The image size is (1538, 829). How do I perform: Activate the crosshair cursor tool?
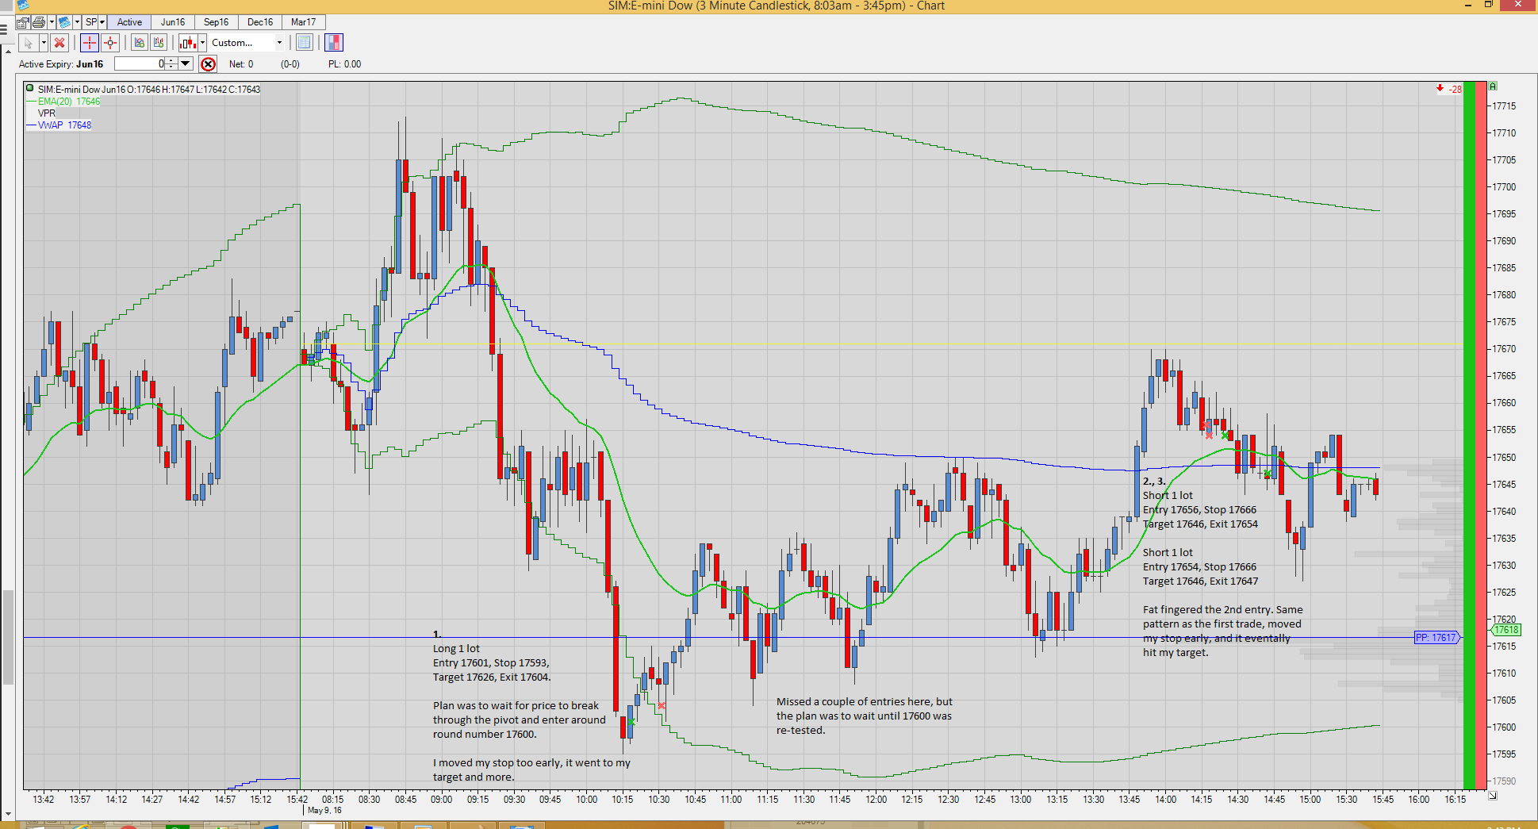click(90, 43)
